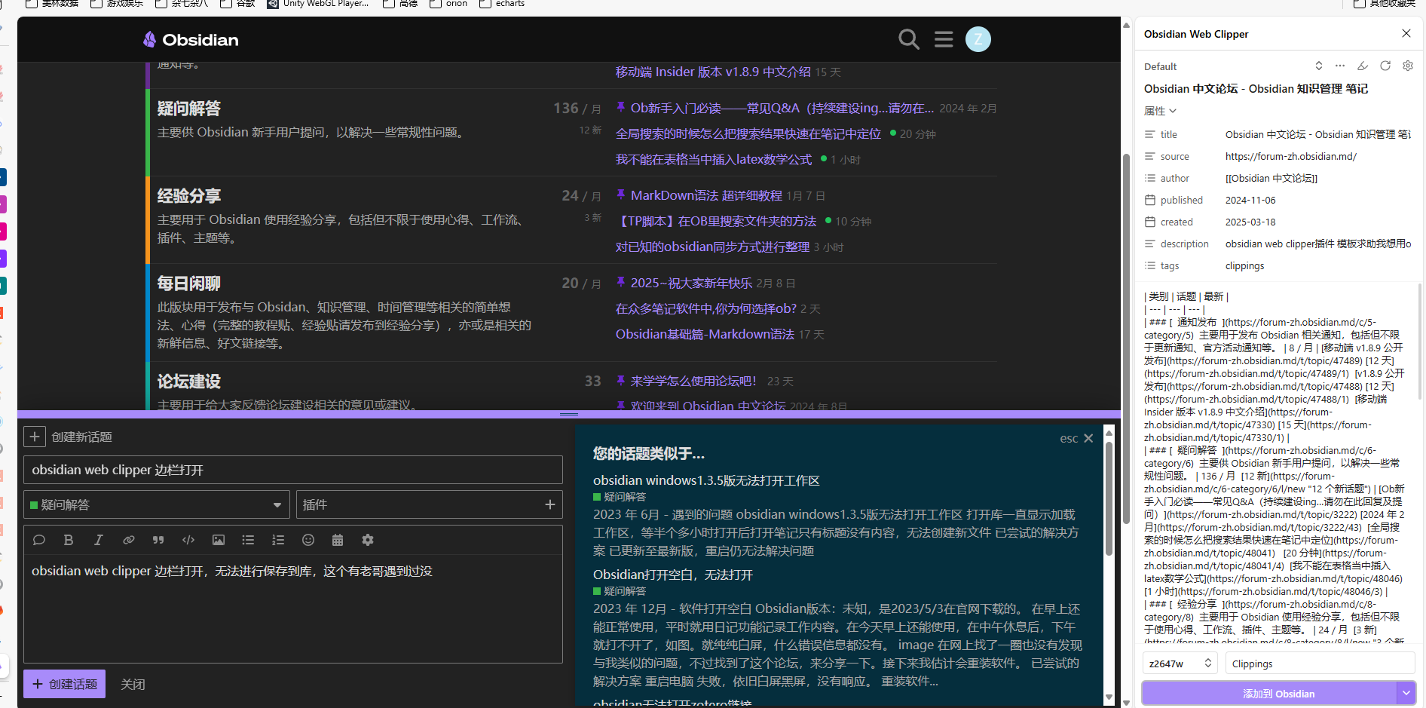Close the Obsidian Web Clipper panel

[1406, 33]
